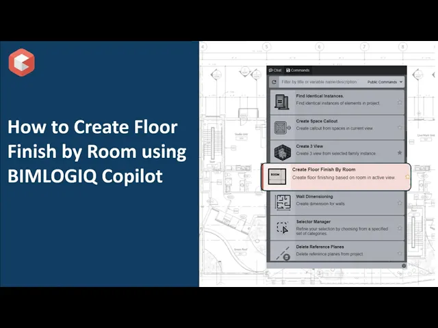Open the Public Commands dropdown

[385, 82]
